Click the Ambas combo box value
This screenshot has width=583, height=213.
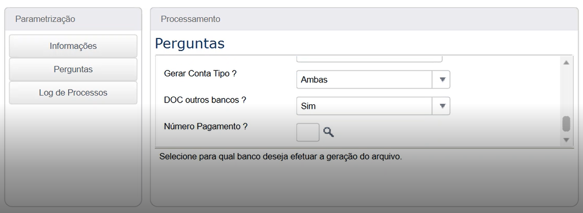click(365, 80)
